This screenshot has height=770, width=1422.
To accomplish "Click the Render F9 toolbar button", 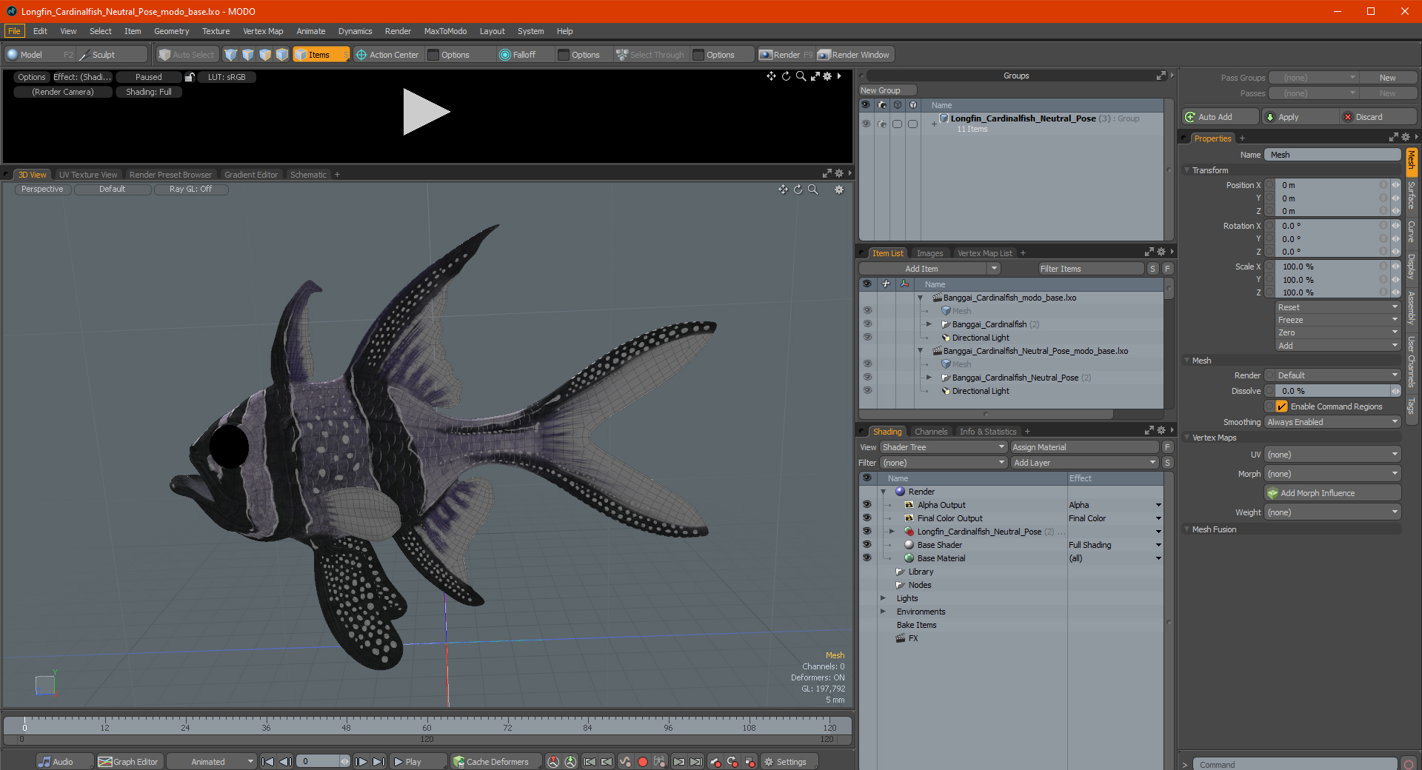I will 786,55.
